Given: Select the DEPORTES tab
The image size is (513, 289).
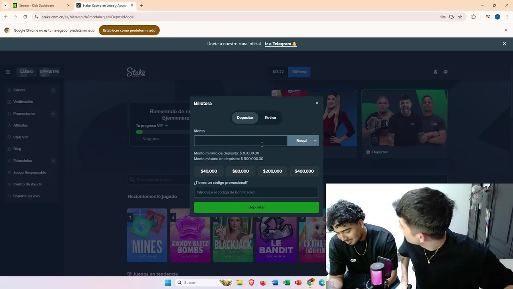Looking at the screenshot, I should coord(49,72).
